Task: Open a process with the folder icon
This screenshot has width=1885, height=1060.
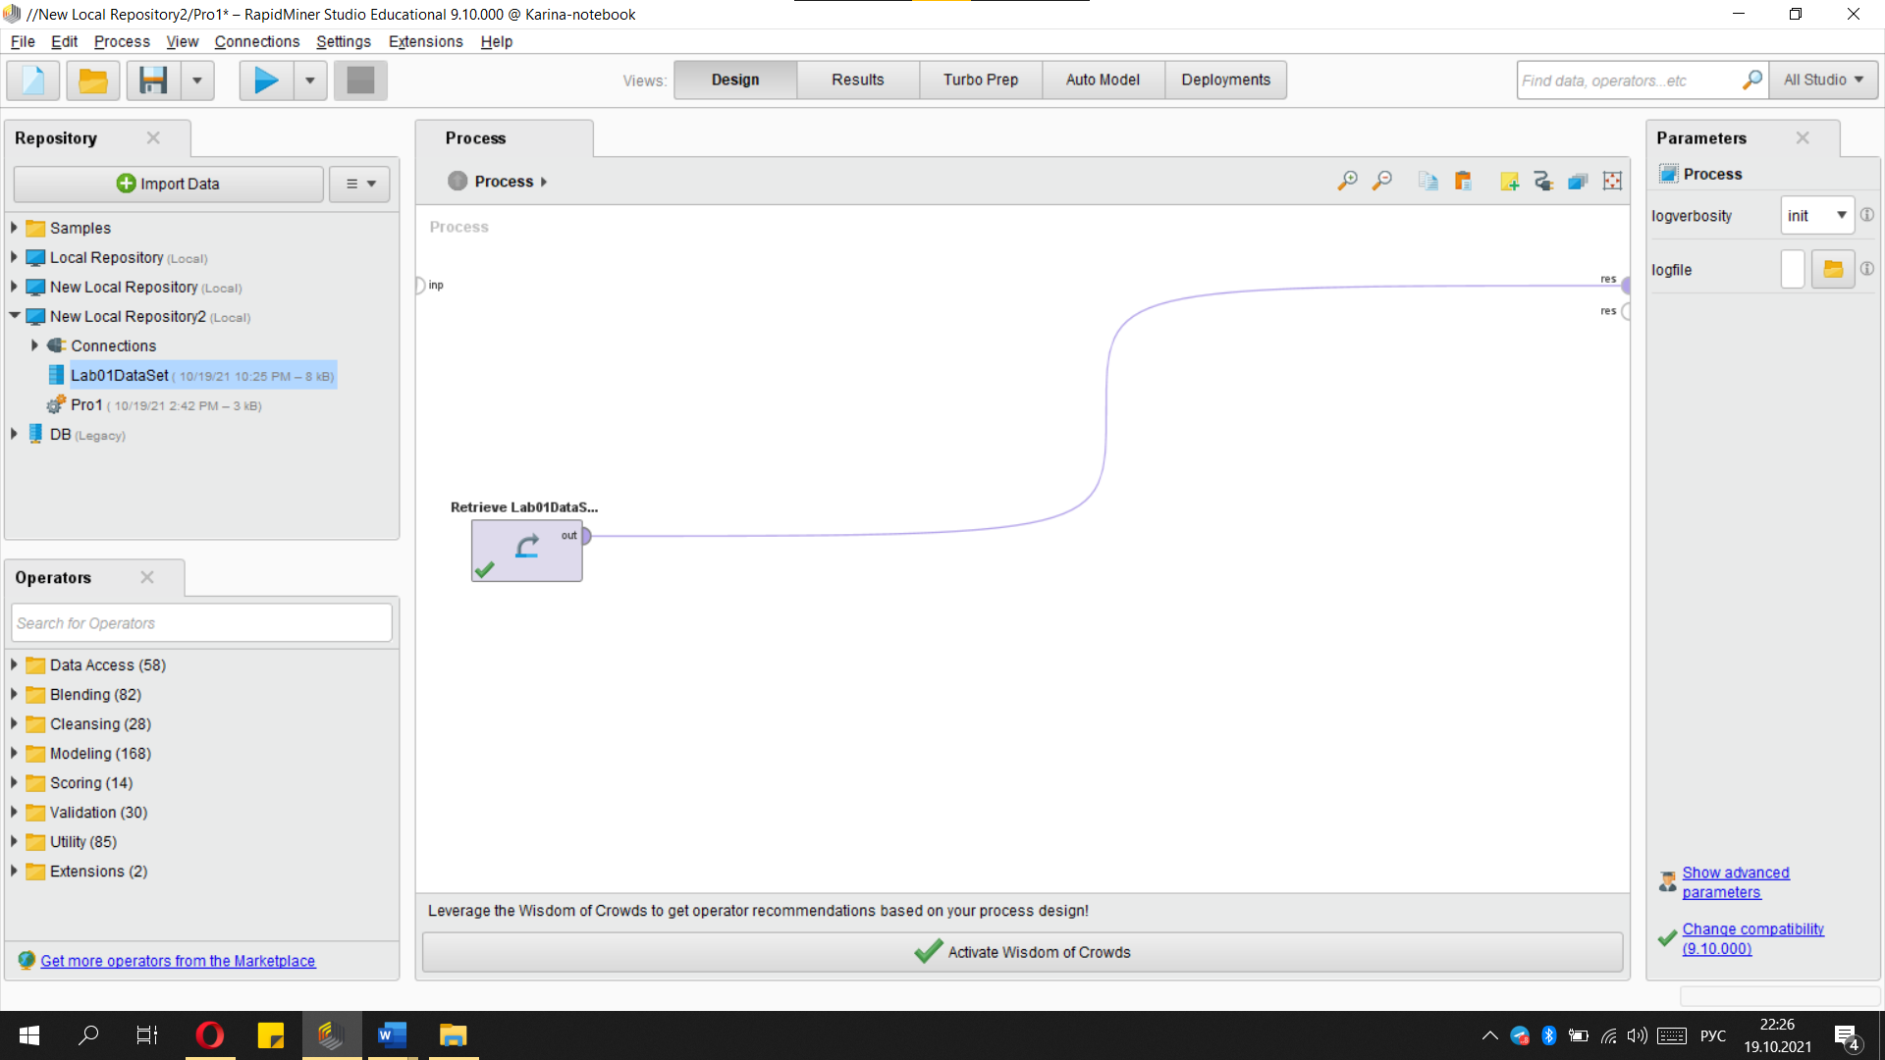Action: [93, 80]
